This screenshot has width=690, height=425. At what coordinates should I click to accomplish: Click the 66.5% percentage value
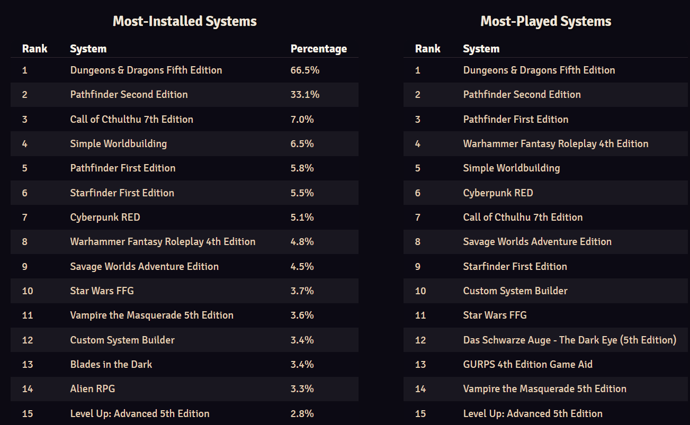point(304,70)
